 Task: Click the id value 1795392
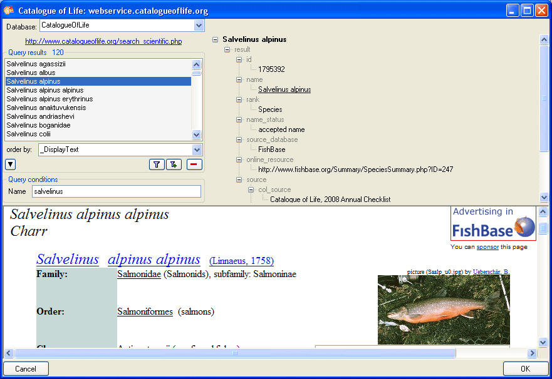271,69
